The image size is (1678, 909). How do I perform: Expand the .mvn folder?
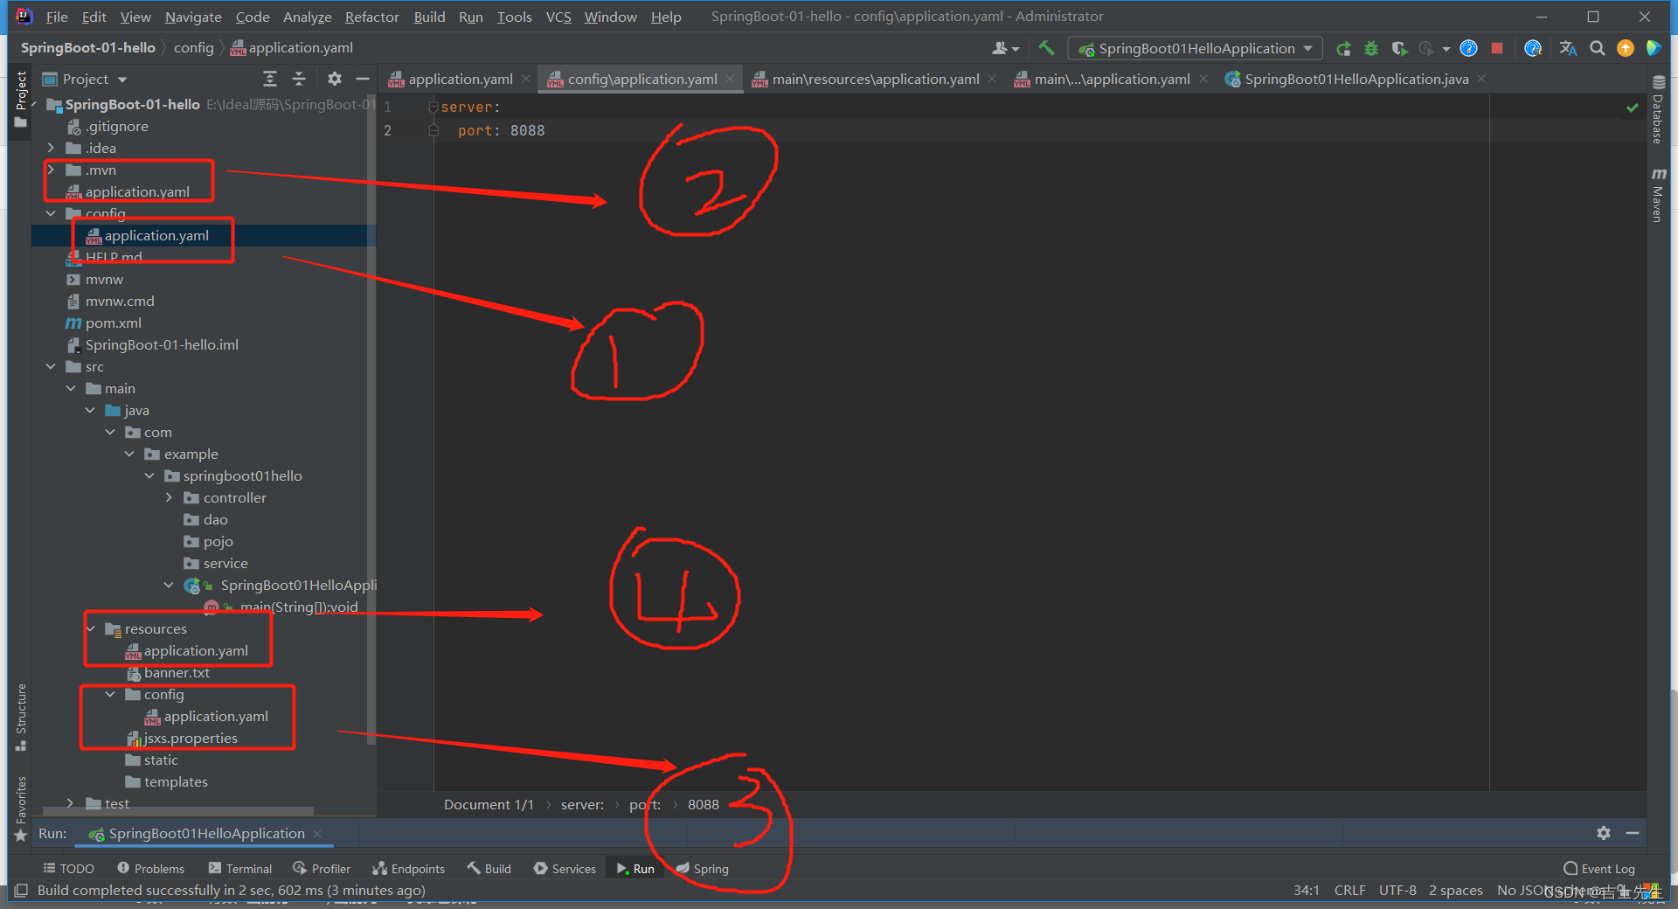tap(51, 170)
